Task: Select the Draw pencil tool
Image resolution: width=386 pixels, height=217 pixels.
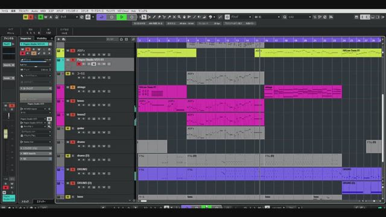Action: [x=154, y=17]
